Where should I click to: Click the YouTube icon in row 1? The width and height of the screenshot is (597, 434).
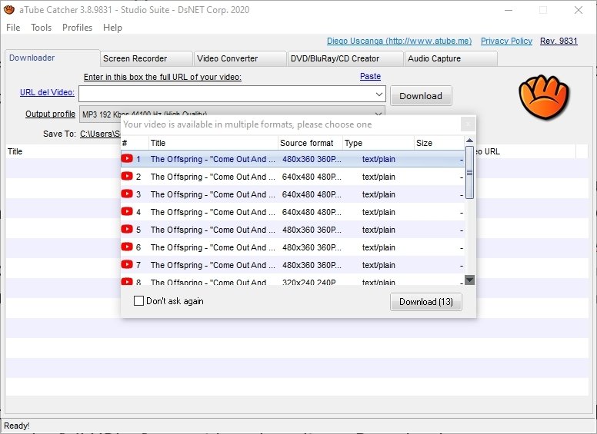pyautogui.click(x=127, y=158)
